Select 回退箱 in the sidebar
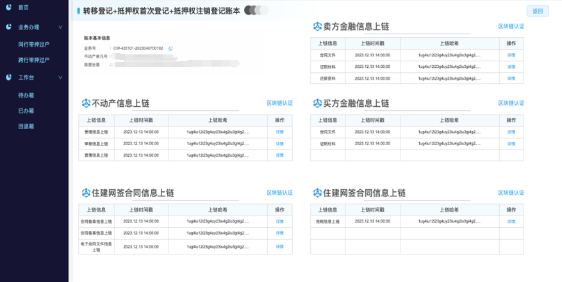Image resolution: width=562 pixels, height=282 pixels. [26, 127]
